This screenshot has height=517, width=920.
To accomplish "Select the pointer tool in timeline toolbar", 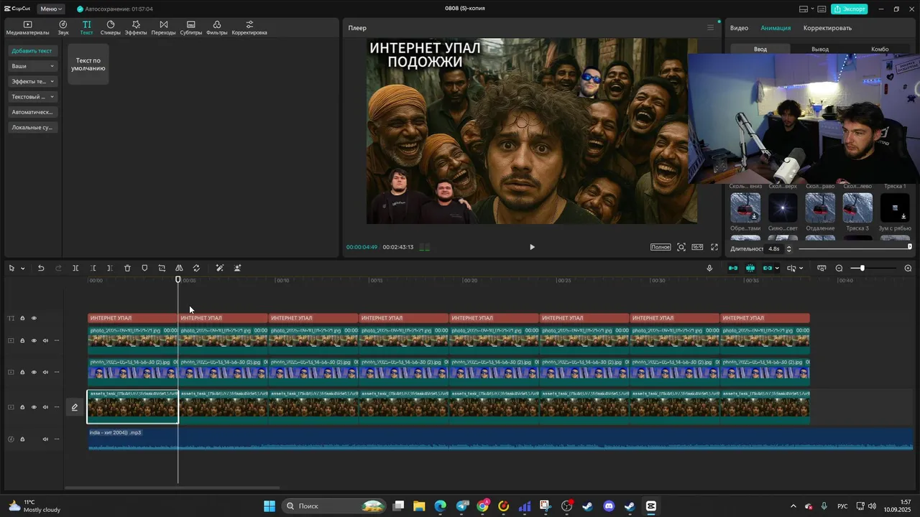I will click(11, 268).
